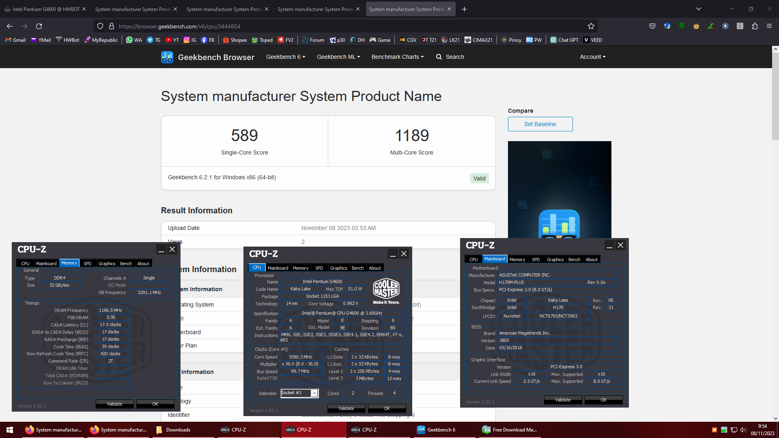The image size is (779, 438).
Task: Open the Shopee bookmark
Action: [x=235, y=40]
